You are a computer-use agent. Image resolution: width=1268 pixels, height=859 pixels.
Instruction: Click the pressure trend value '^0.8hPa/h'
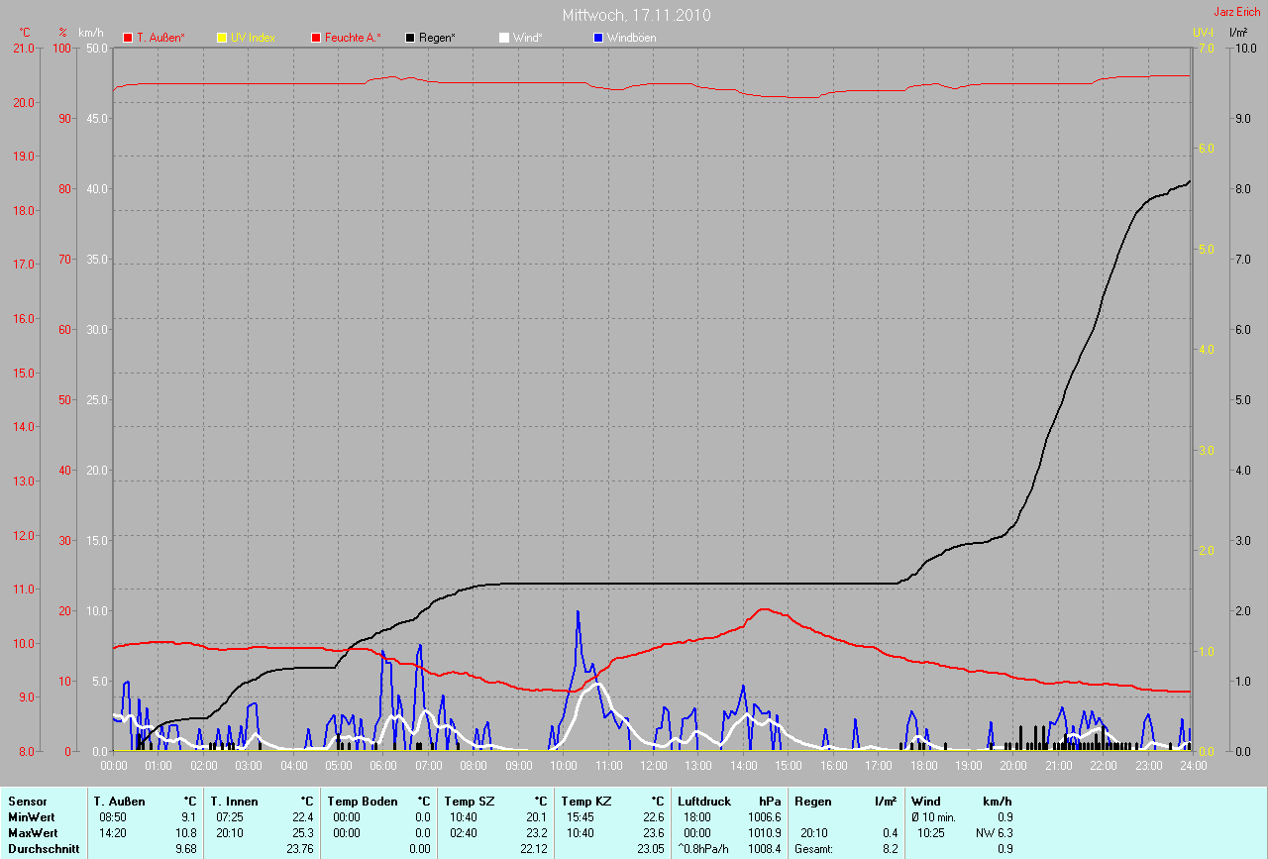704,849
